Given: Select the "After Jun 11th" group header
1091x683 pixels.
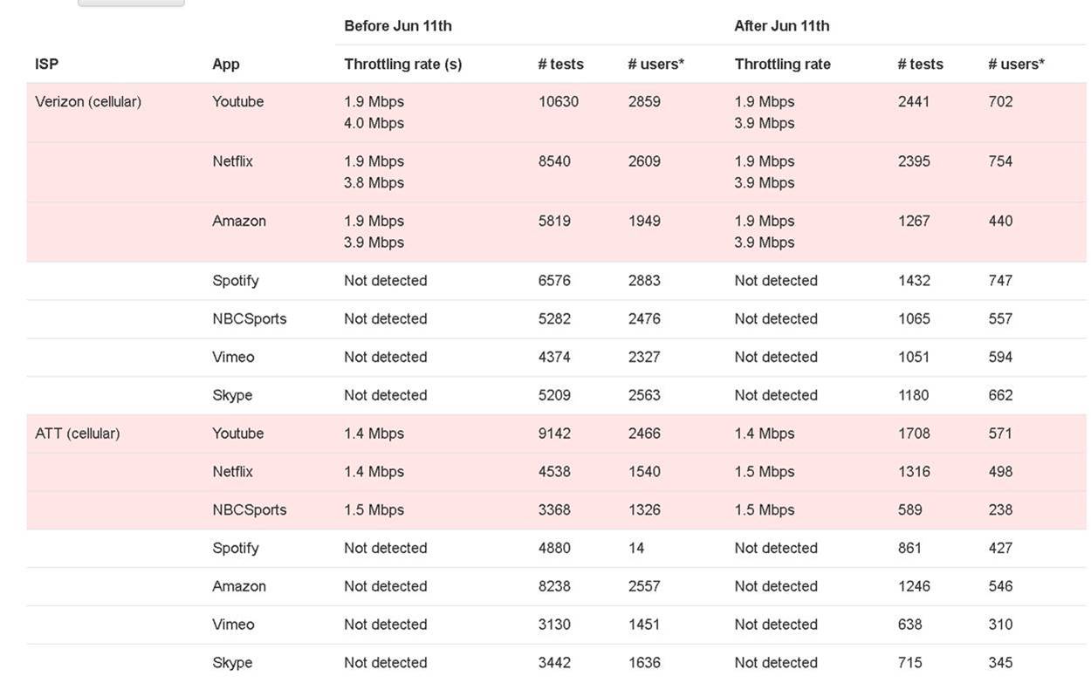Looking at the screenshot, I should coord(782,26).
